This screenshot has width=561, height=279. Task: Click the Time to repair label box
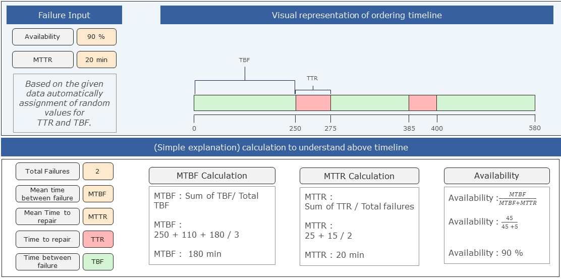pyautogui.click(x=47, y=239)
